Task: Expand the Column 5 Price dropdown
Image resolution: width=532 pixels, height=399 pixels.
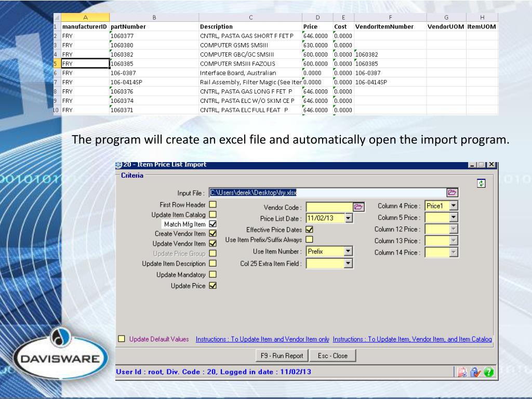Action: 454,217
